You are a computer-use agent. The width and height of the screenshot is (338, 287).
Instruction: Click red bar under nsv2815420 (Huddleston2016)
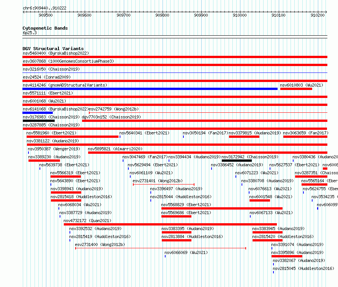pyautogui.click(x=267, y=240)
